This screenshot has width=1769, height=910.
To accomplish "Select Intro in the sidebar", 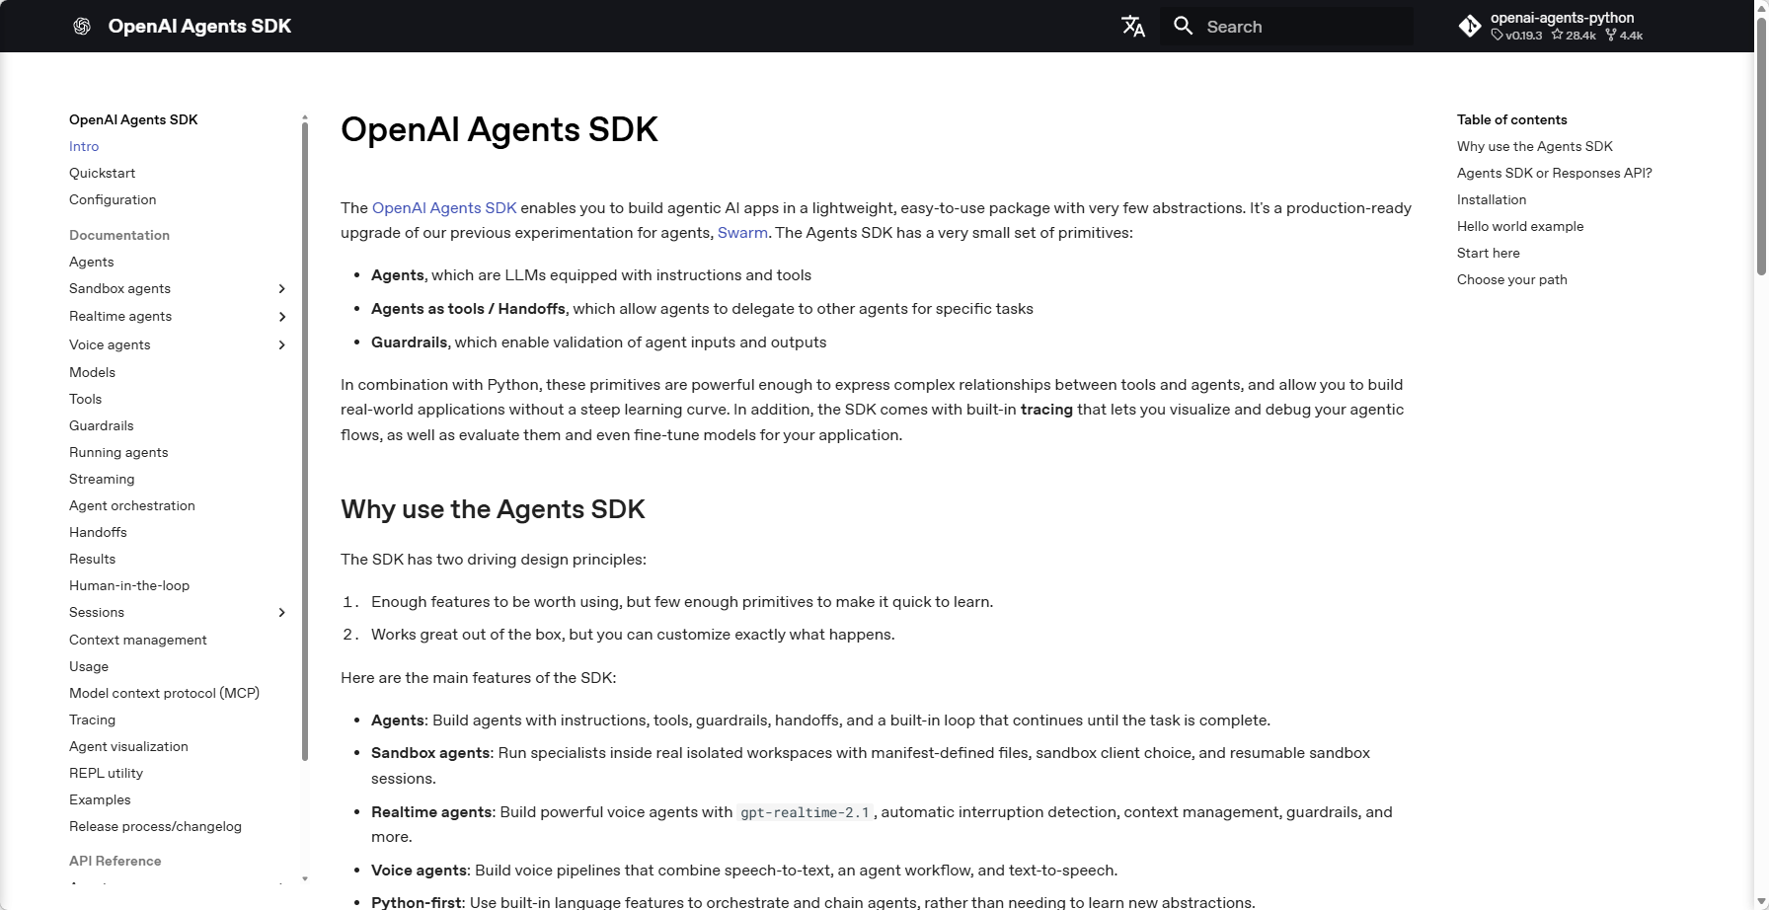I will pyautogui.click(x=84, y=146).
